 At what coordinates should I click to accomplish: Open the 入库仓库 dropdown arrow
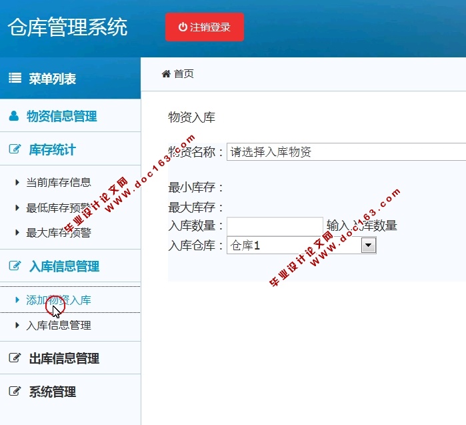[x=369, y=246]
